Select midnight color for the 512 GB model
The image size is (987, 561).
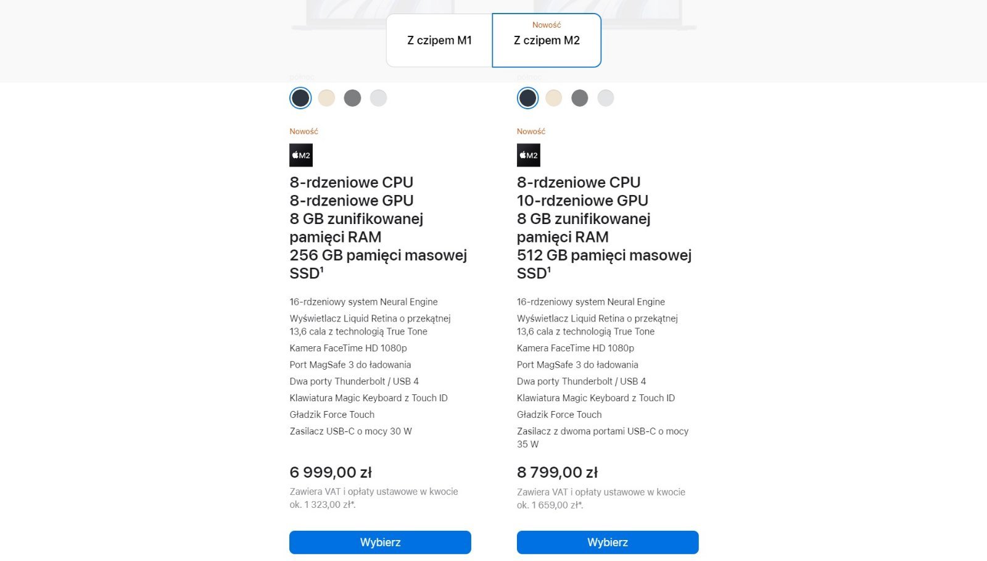(527, 98)
